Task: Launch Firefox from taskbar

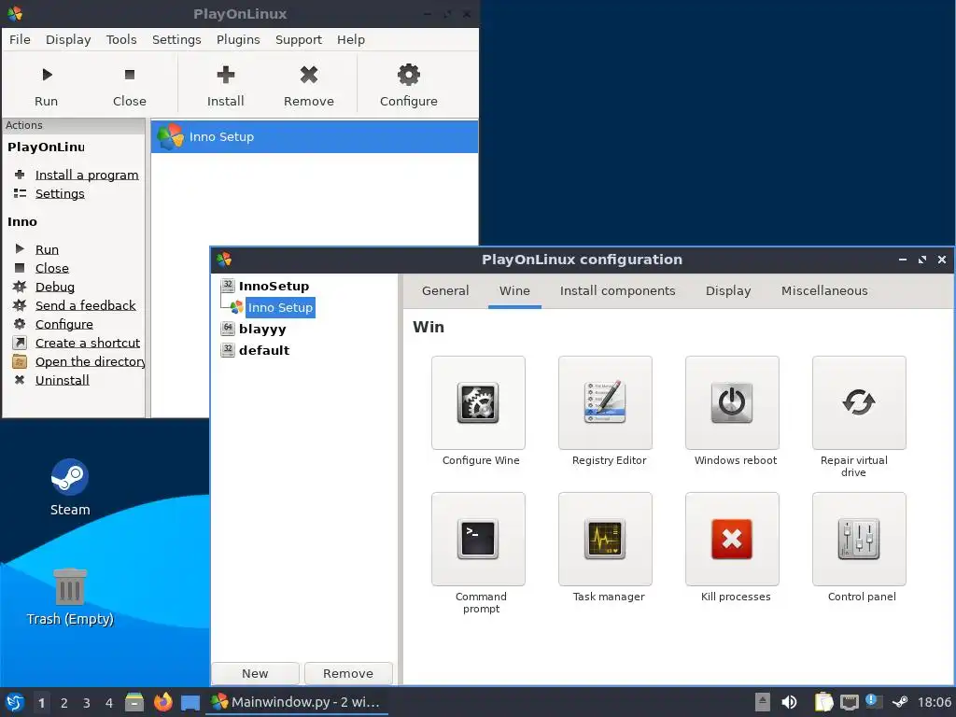Action: click(162, 702)
